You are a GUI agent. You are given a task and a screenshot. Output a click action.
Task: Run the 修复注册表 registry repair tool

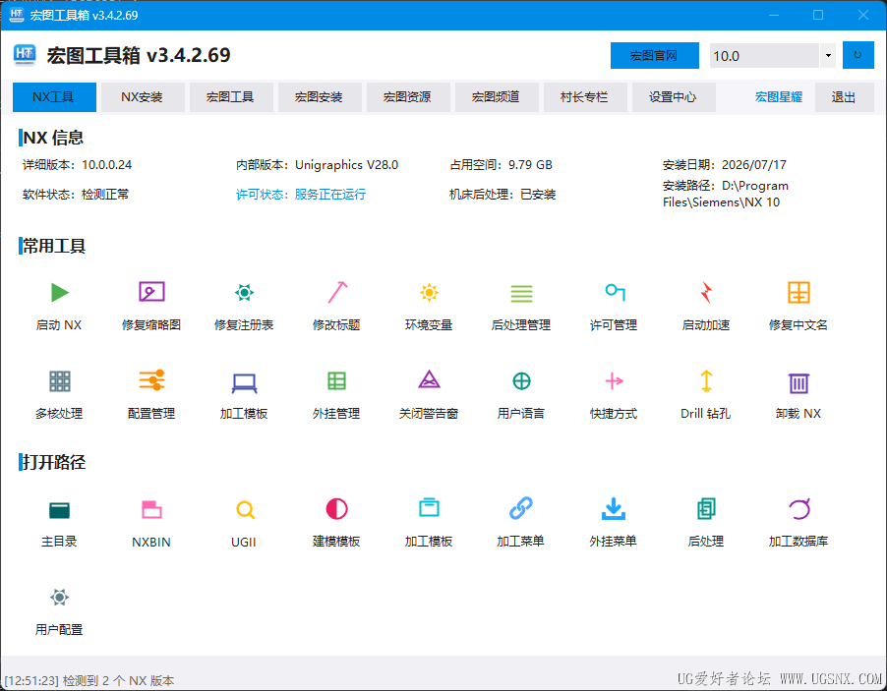click(x=244, y=292)
